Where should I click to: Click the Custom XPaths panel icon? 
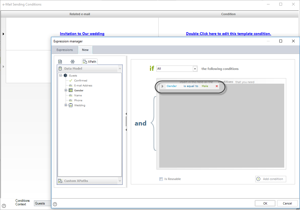click(x=60, y=181)
